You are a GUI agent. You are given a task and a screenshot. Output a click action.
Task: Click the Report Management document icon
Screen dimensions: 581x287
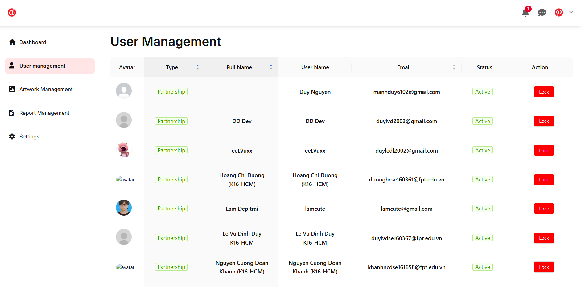11,113
